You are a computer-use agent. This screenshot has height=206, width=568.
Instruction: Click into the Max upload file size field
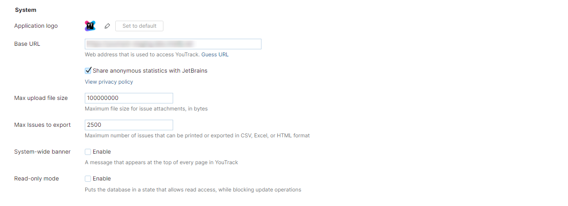(129, 98)
